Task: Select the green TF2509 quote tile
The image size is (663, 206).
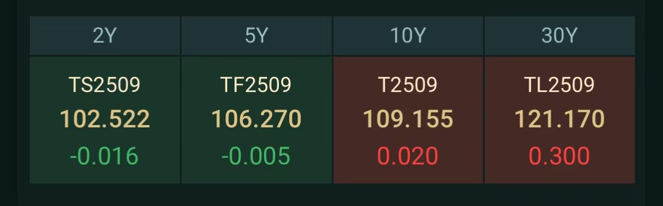Action: 256,120
